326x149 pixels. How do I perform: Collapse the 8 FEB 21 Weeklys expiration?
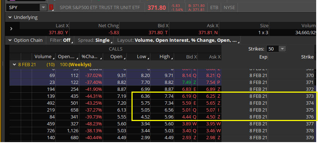14,64
